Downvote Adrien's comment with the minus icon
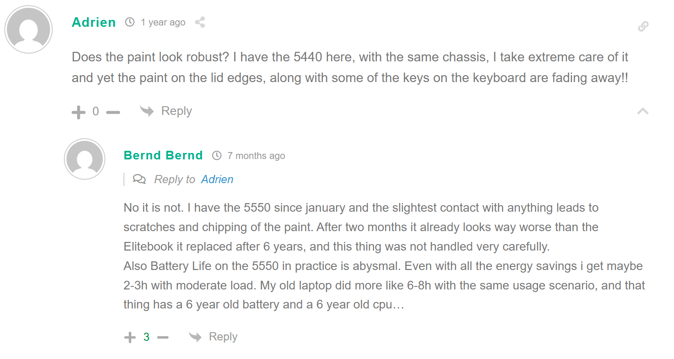This screenshot has height=359, width=674. tap(113, 112)
